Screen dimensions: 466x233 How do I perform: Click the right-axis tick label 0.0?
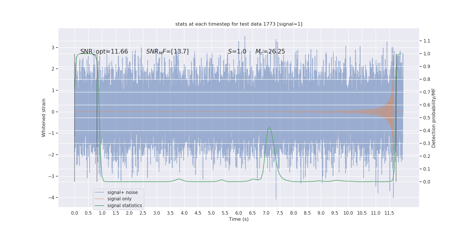pos(427,182)
